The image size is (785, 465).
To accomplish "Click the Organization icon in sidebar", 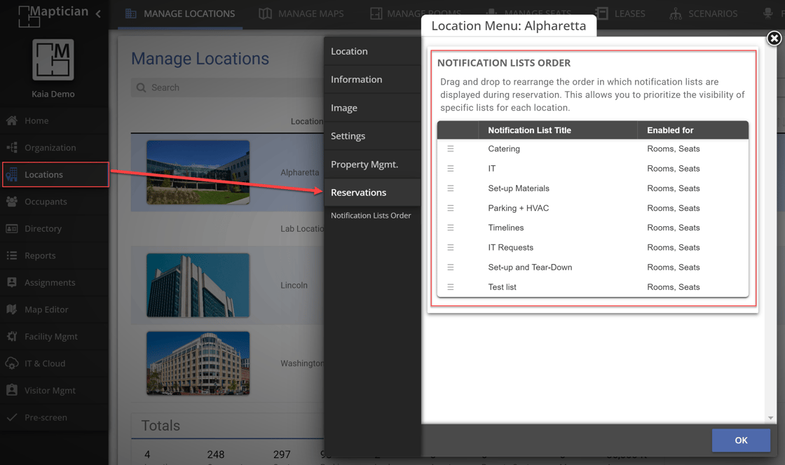I will [12, 148].
